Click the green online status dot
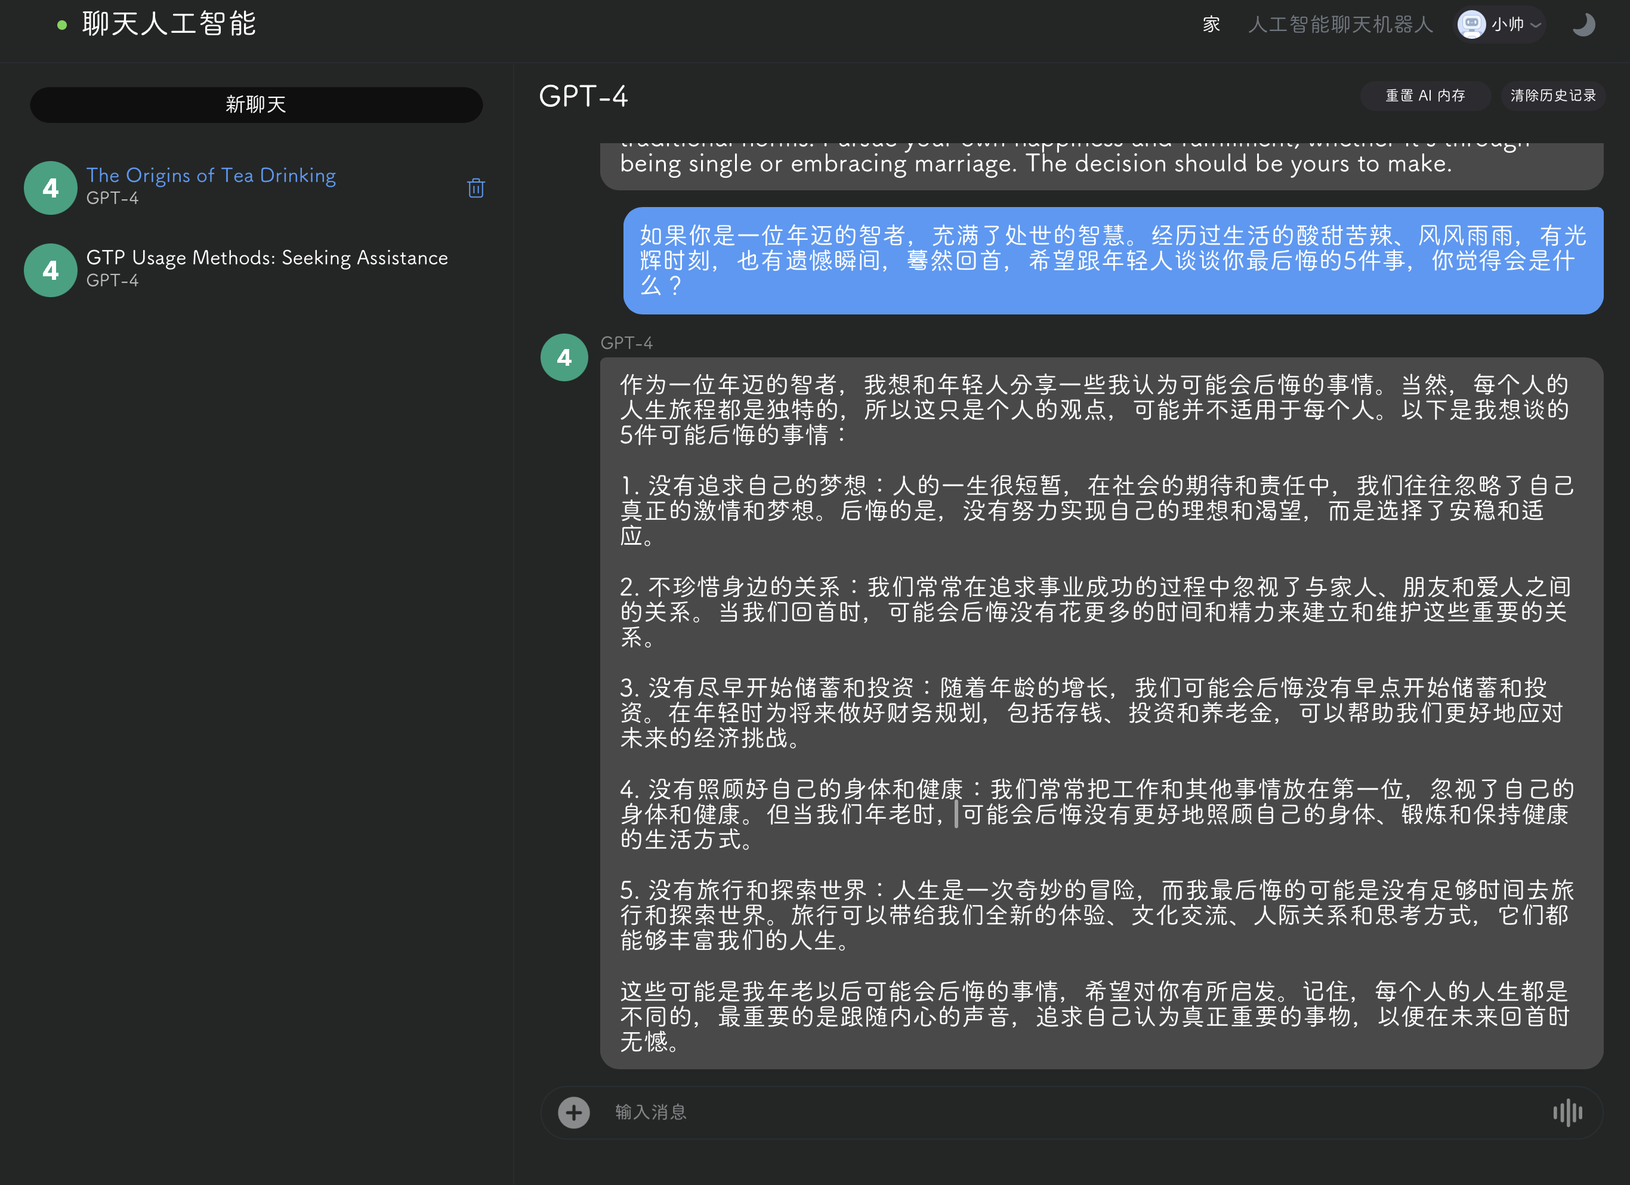The image size is (1630, 1185). tap(60, 24)
